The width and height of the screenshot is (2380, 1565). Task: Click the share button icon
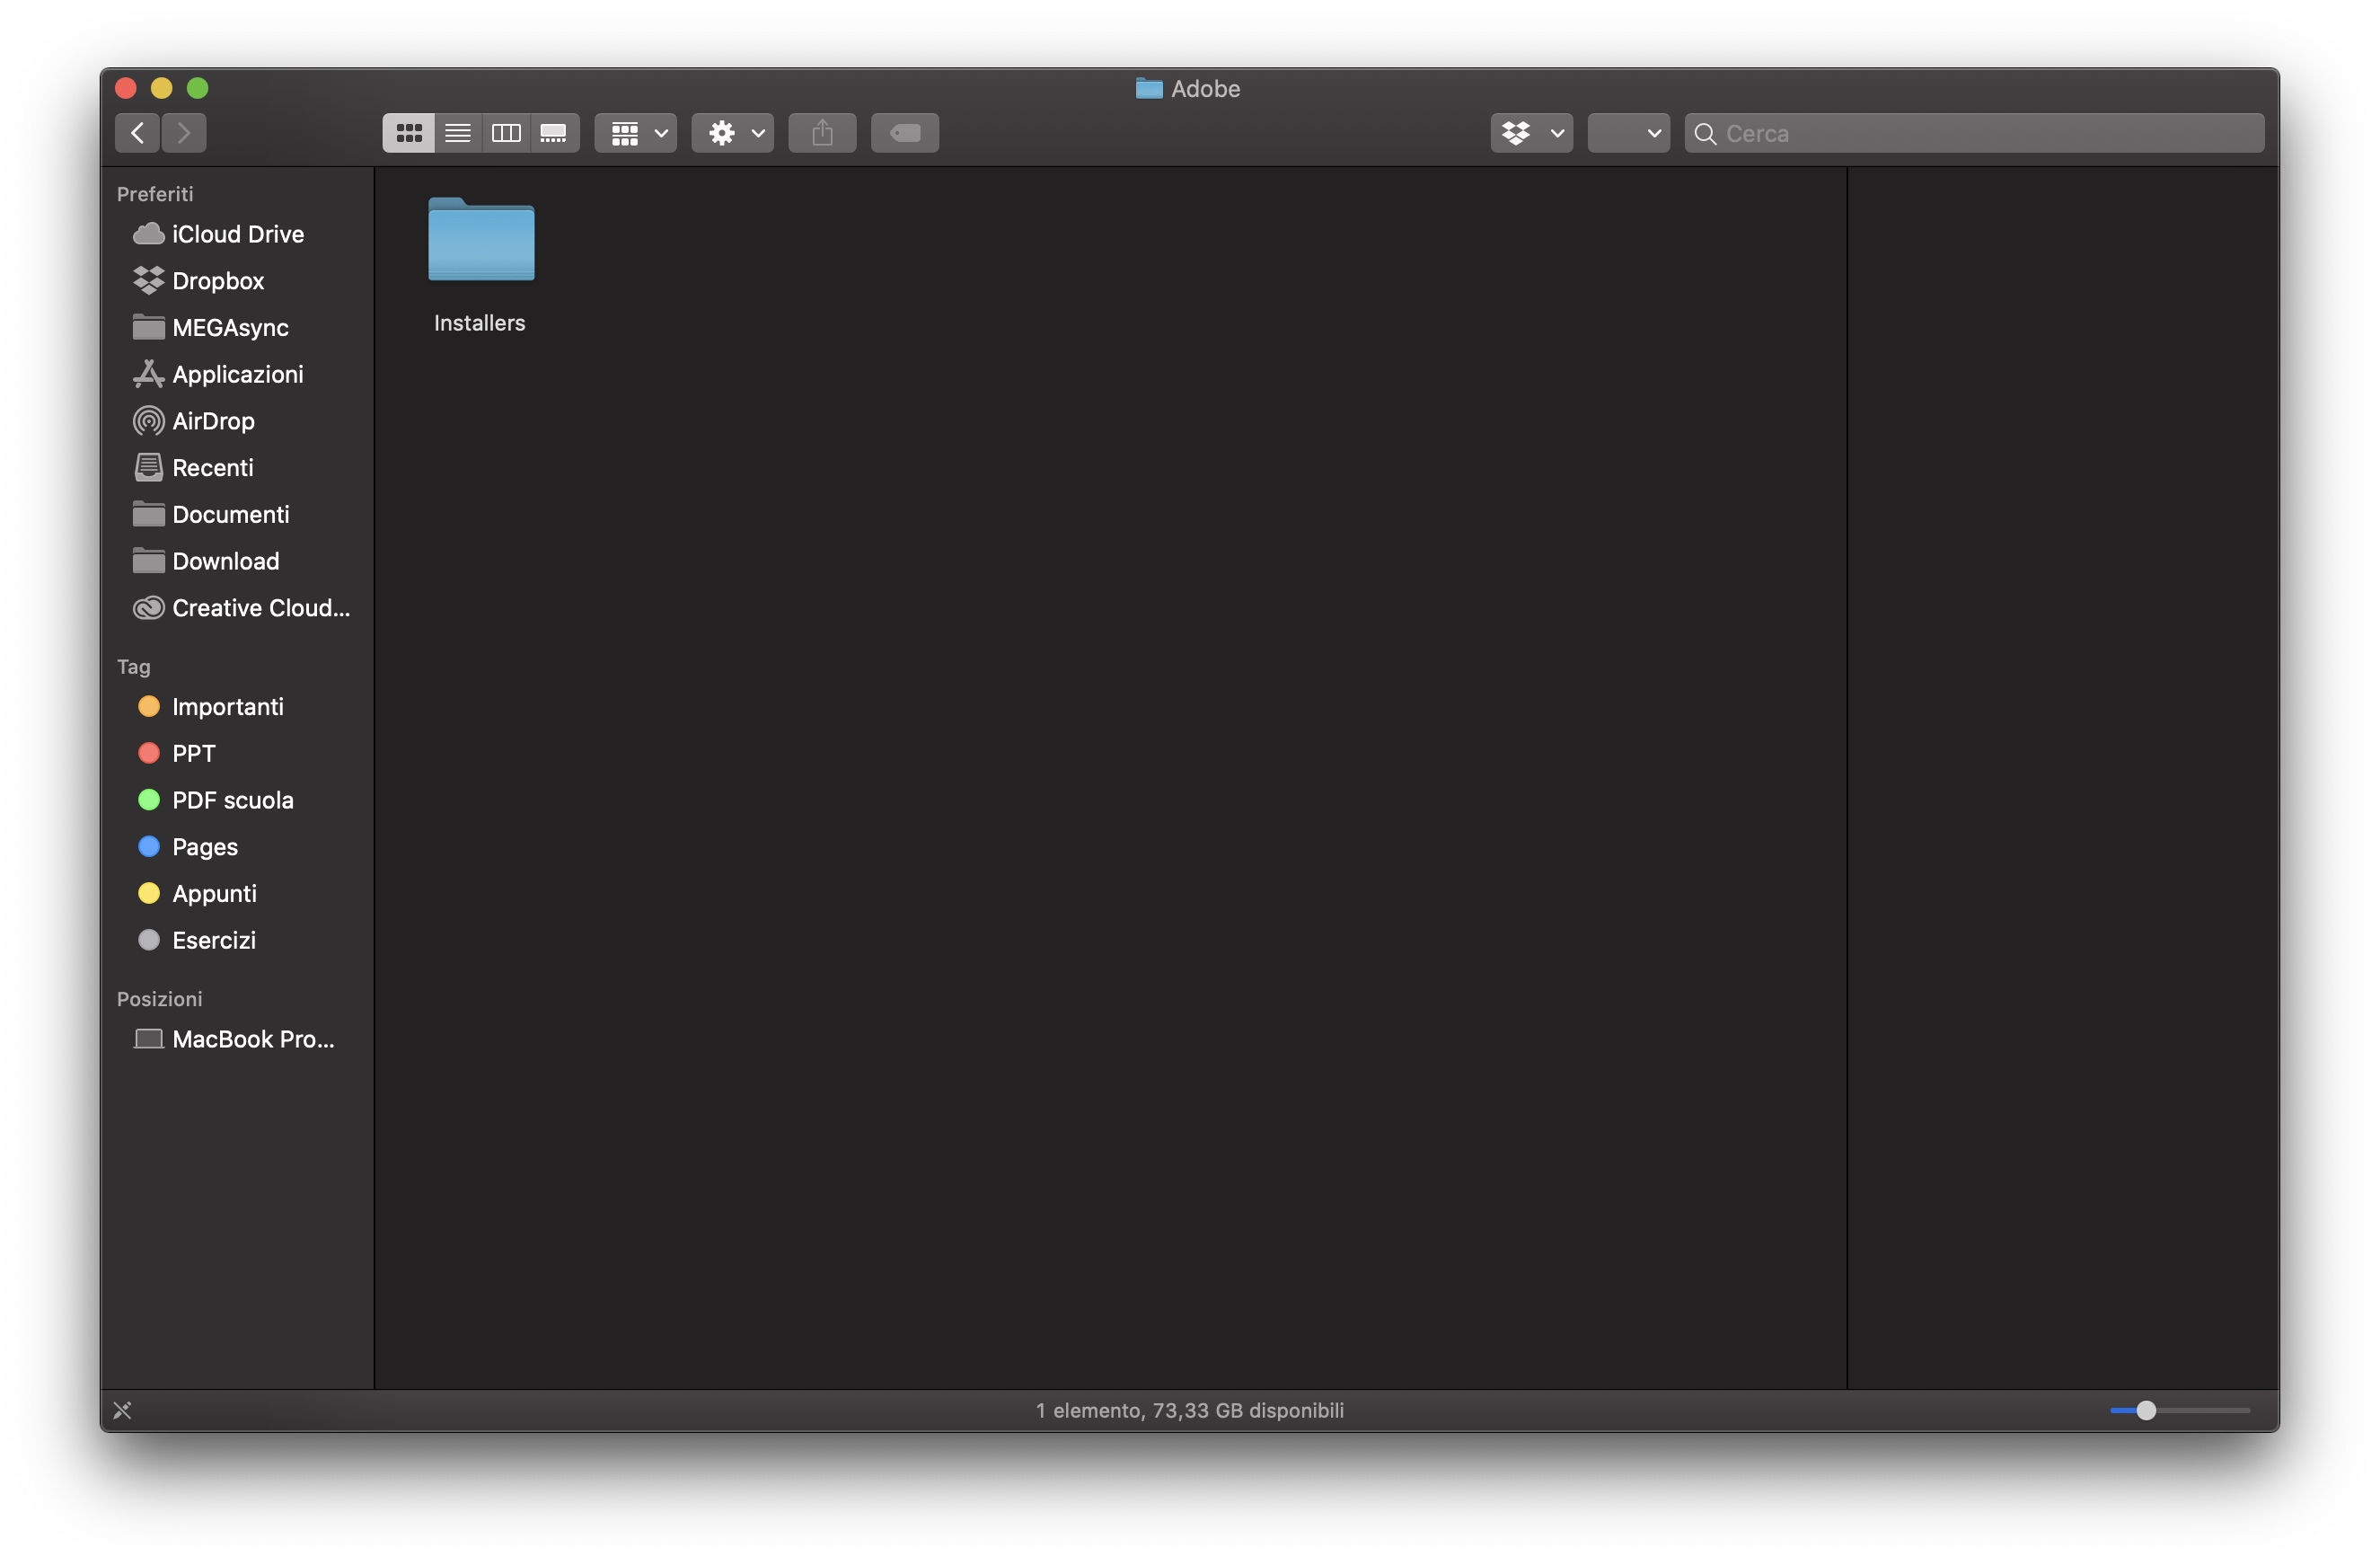[x=822, y=133]
